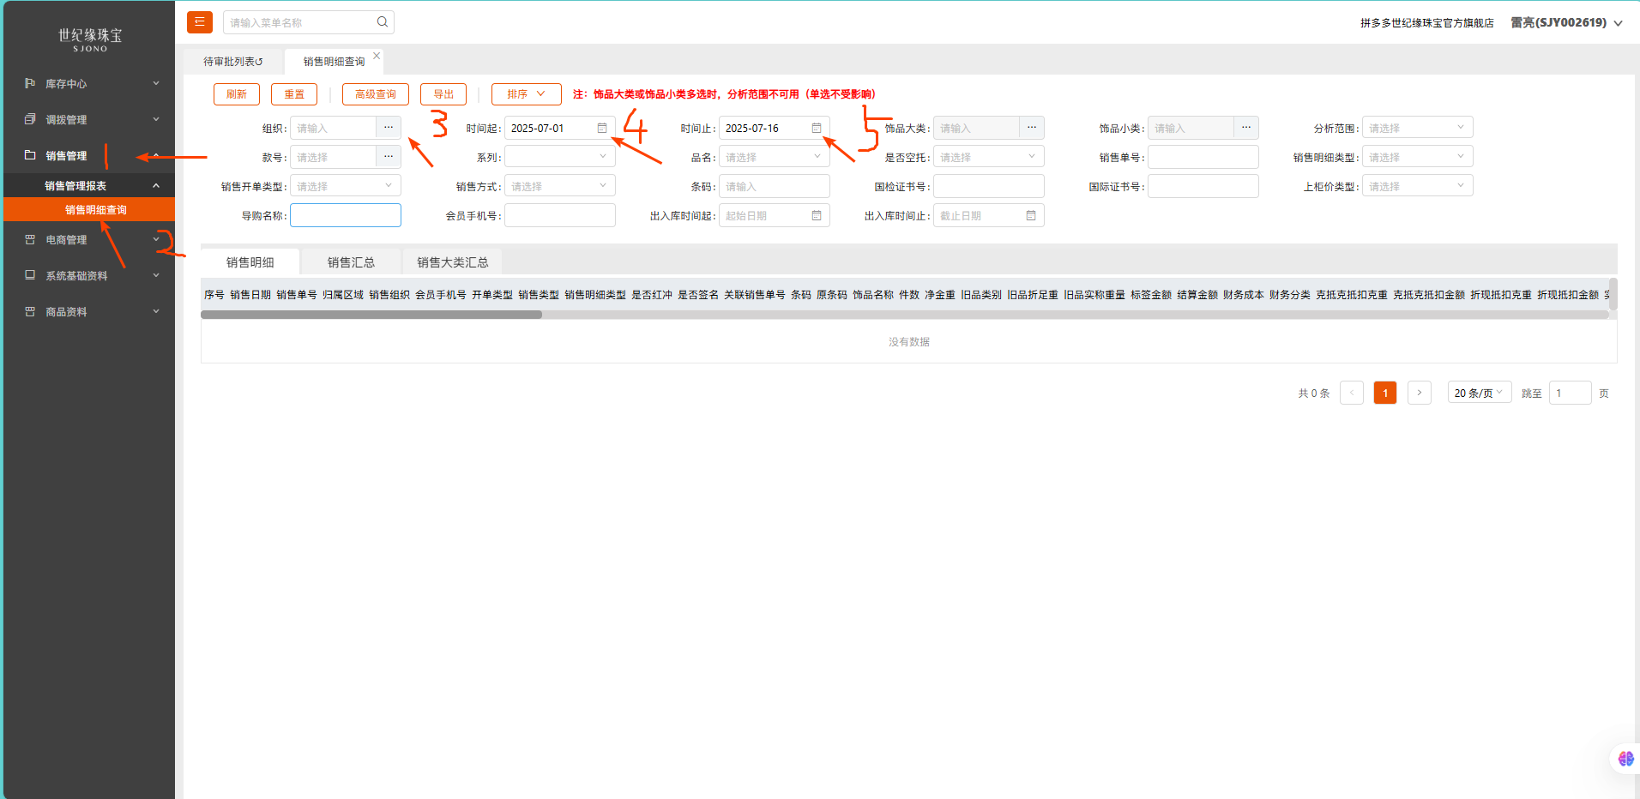Click the ellipsis button next to 组织 field
This screenshot has height=799, width=1640.
pos(389,128)
